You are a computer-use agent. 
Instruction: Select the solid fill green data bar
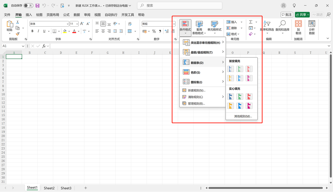coord(240,96)
